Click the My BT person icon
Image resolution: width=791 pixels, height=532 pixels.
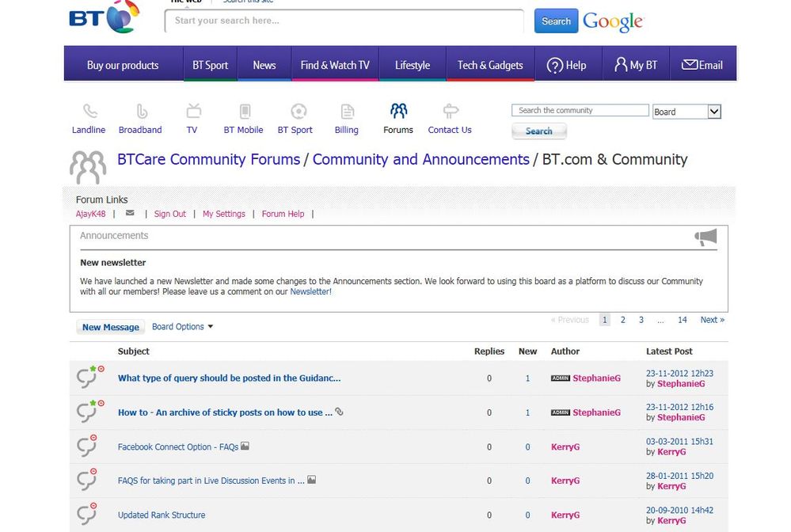tap(621, 65)
